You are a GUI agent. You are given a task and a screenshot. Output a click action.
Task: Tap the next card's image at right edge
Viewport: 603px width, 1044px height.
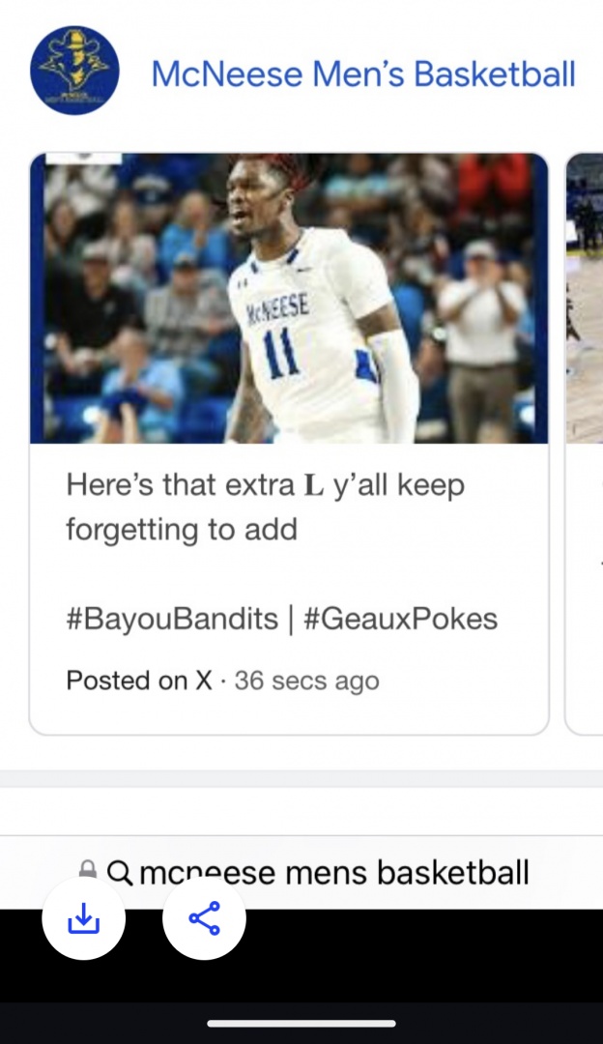[x=586, y=298]
